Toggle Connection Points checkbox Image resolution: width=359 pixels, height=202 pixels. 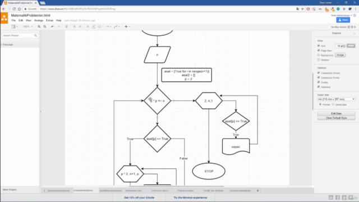point(319,77)
